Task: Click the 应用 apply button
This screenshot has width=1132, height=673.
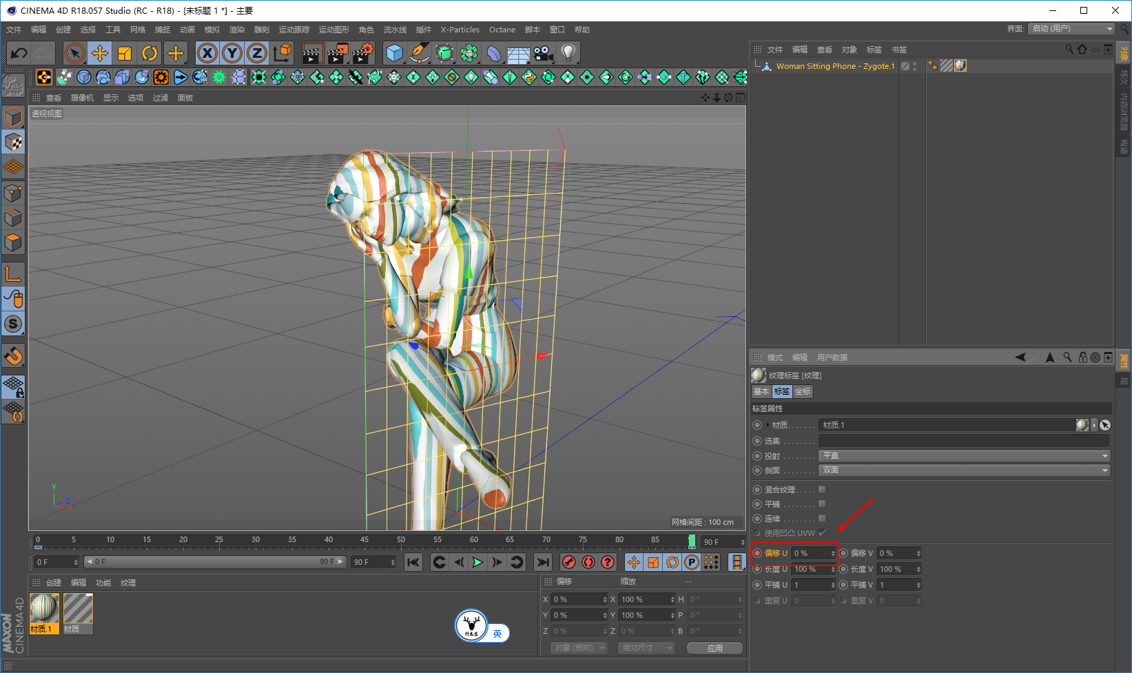Action: [714, 648]
